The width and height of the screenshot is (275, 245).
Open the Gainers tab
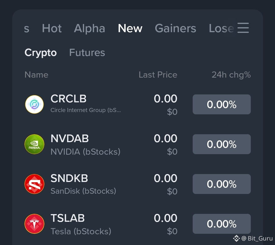coord(175,28)
